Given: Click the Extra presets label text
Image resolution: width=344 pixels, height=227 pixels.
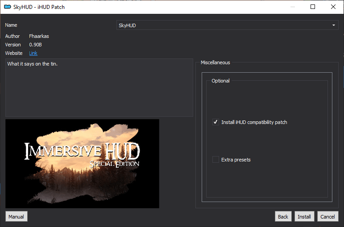Looking at the screenshot, I should point(236,160).
